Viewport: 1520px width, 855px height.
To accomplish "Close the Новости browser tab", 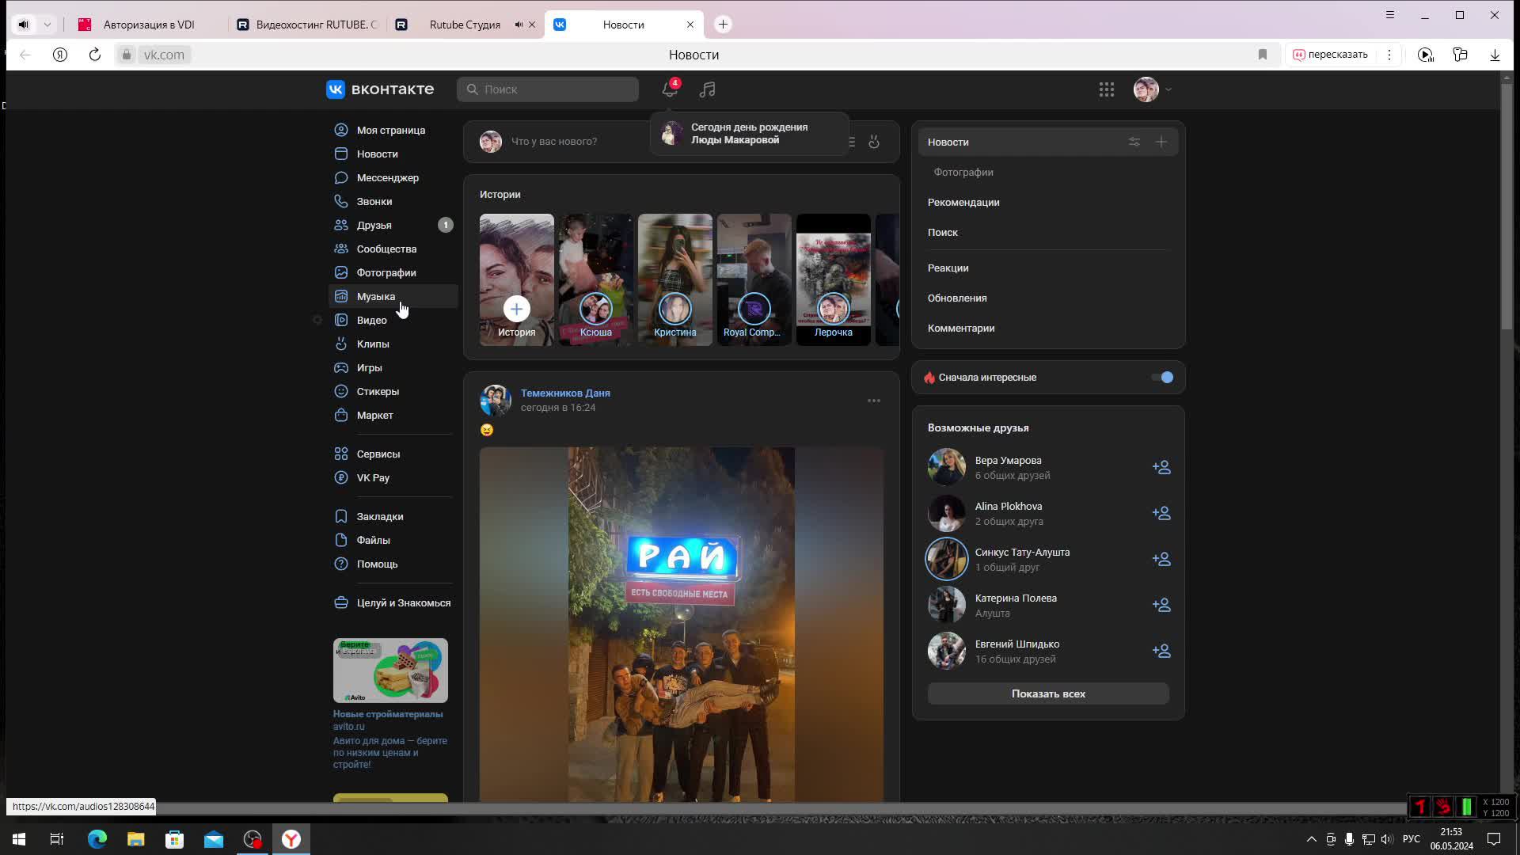I will click(x=690, y=25).
